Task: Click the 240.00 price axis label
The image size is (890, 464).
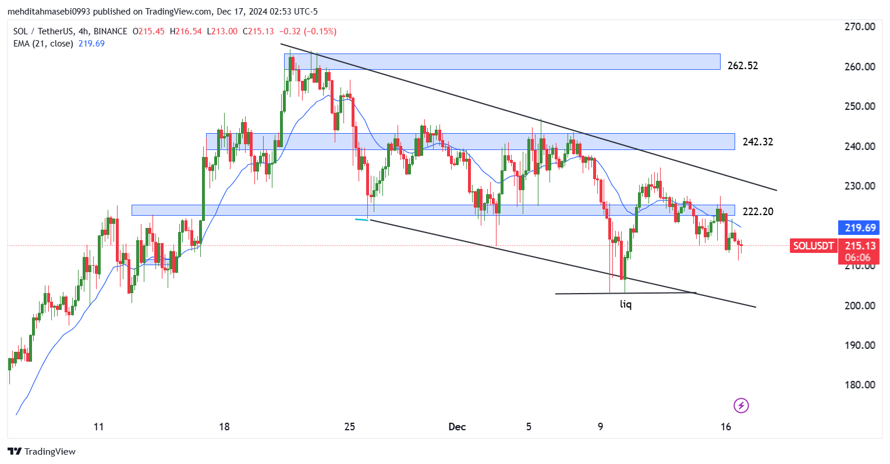Action: click(860, 147)
